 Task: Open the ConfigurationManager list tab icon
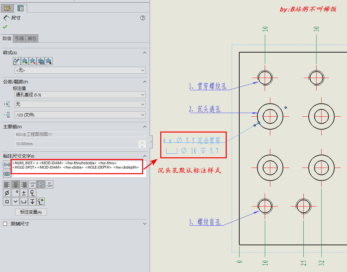(x=20, y=8)
